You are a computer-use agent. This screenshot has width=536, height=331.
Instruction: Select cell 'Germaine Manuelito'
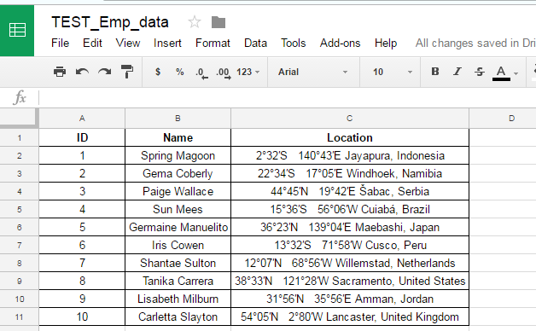pos(178,227)
